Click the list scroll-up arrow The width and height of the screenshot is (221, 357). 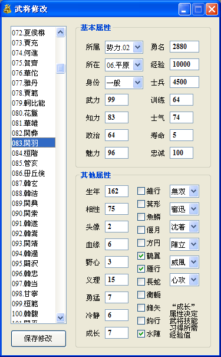(61, 32)
